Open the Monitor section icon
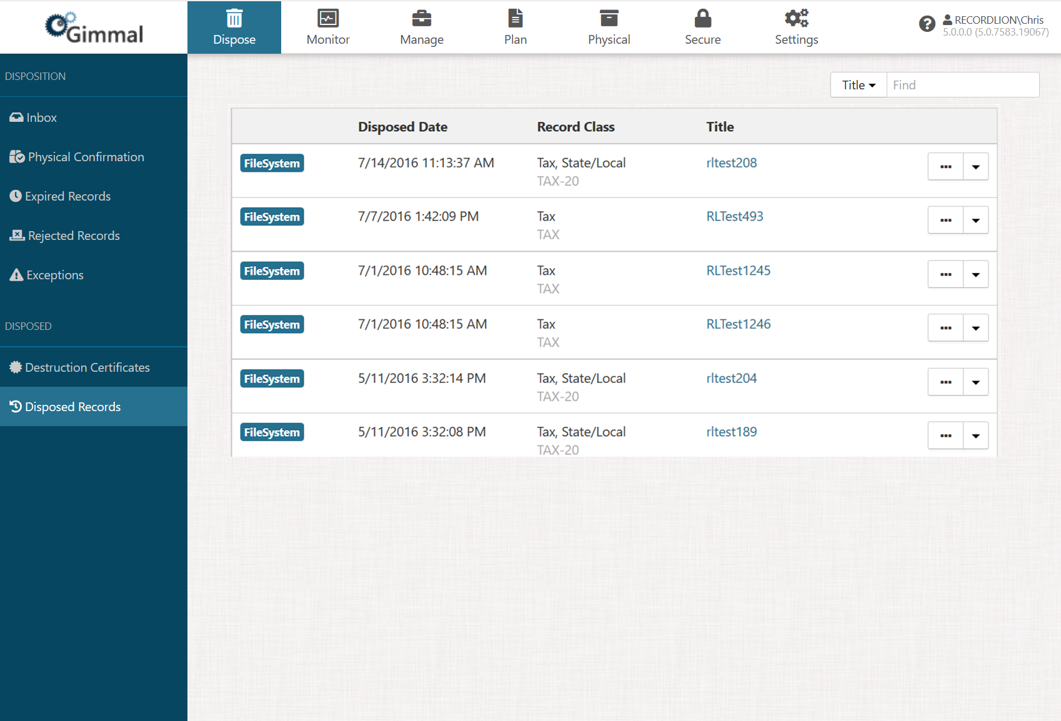 (x=327, y=18)
